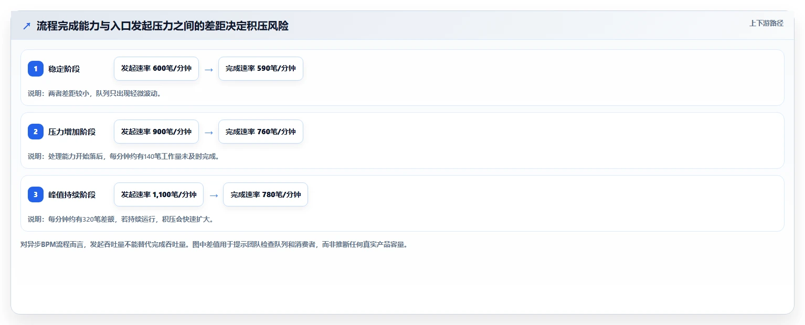The image size is (805, 325).
Task: Click the diagonal arrow icon beside the title
Action: (27, 26)
